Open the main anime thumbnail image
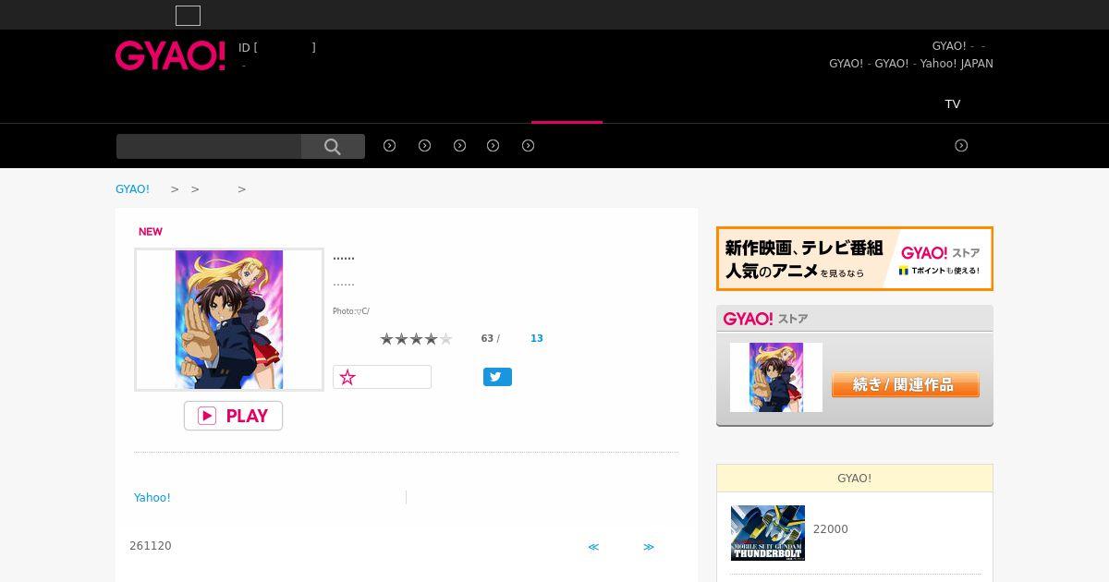Screen dimensions: 1109x582 point(229,320)
